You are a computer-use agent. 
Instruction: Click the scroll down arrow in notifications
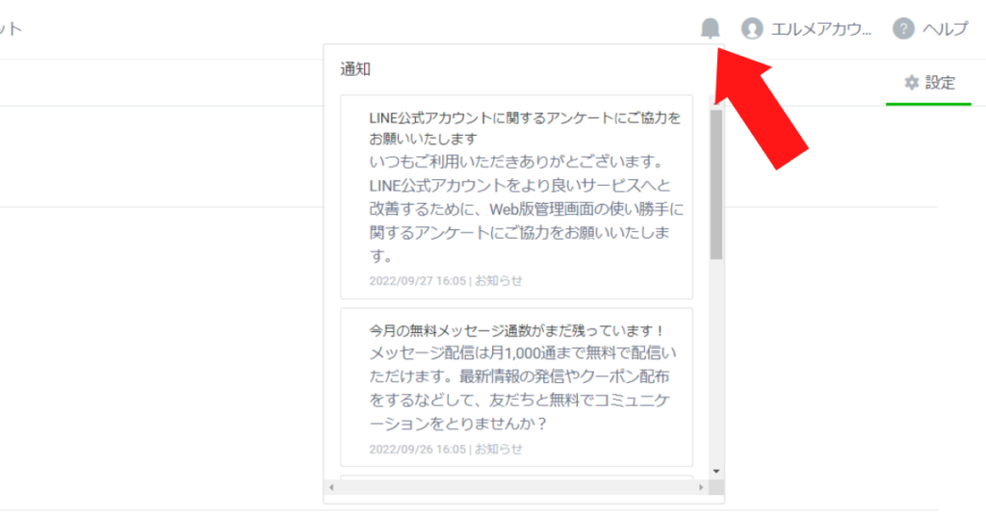click(x=716, y=472)
